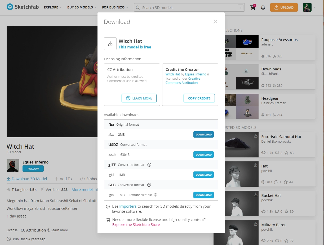Open the Hat model thumbnail by povchik

[x=241, y=174]
